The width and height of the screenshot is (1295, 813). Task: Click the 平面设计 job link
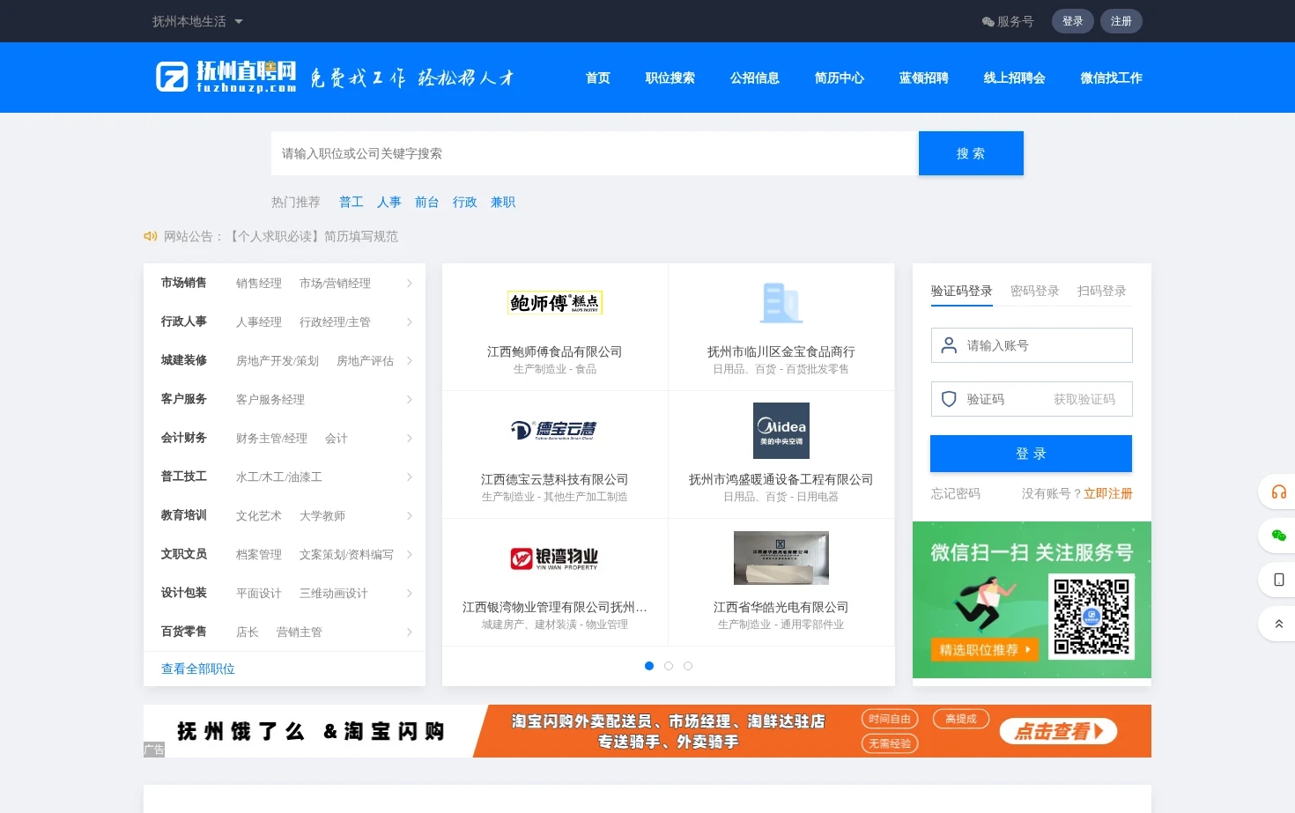(x=259, y=593)
